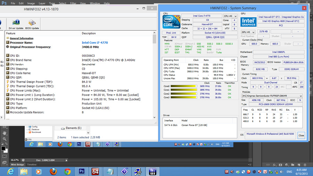The image size is (313, 176).
Task: Click the link layers icon
Action: (268, 165)
